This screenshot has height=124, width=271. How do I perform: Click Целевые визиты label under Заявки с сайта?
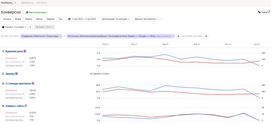pos(14,120)
